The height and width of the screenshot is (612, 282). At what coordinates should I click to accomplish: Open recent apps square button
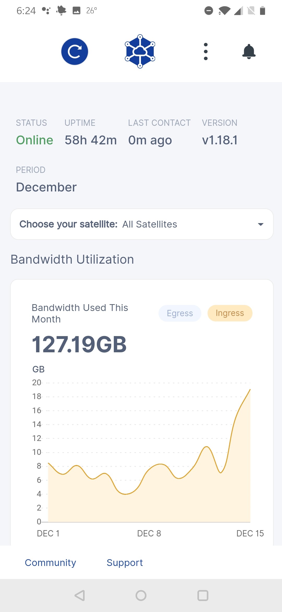point(203,596)
